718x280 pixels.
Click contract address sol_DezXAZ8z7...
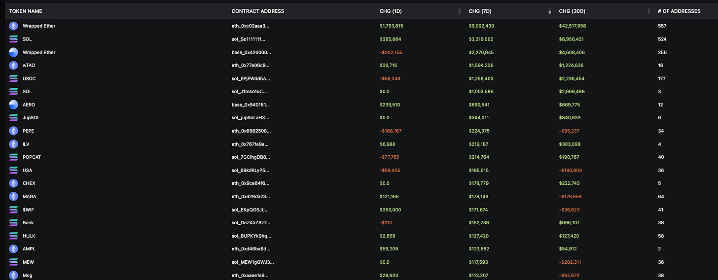(251, 222)
